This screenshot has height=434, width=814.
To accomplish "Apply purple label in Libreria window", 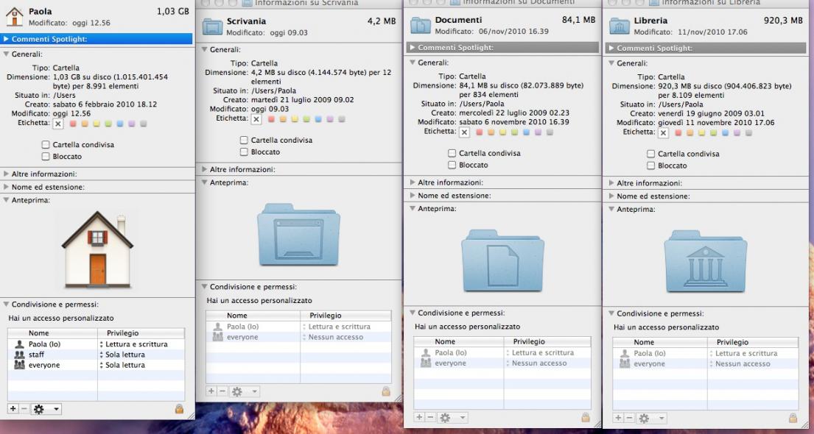I will click(x=737, y=132).
